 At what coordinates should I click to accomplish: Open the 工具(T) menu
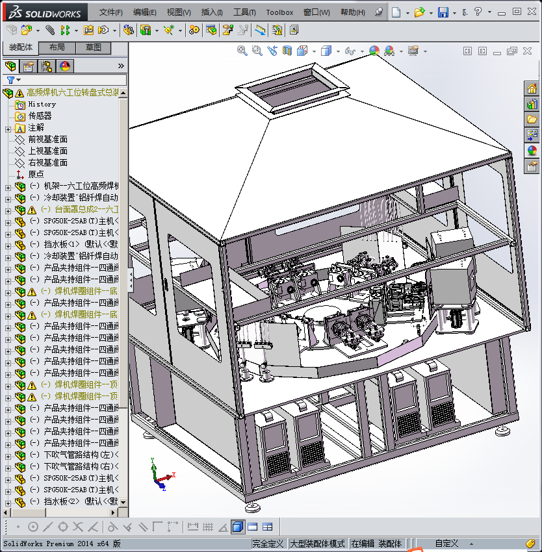[x=244, y=12]
